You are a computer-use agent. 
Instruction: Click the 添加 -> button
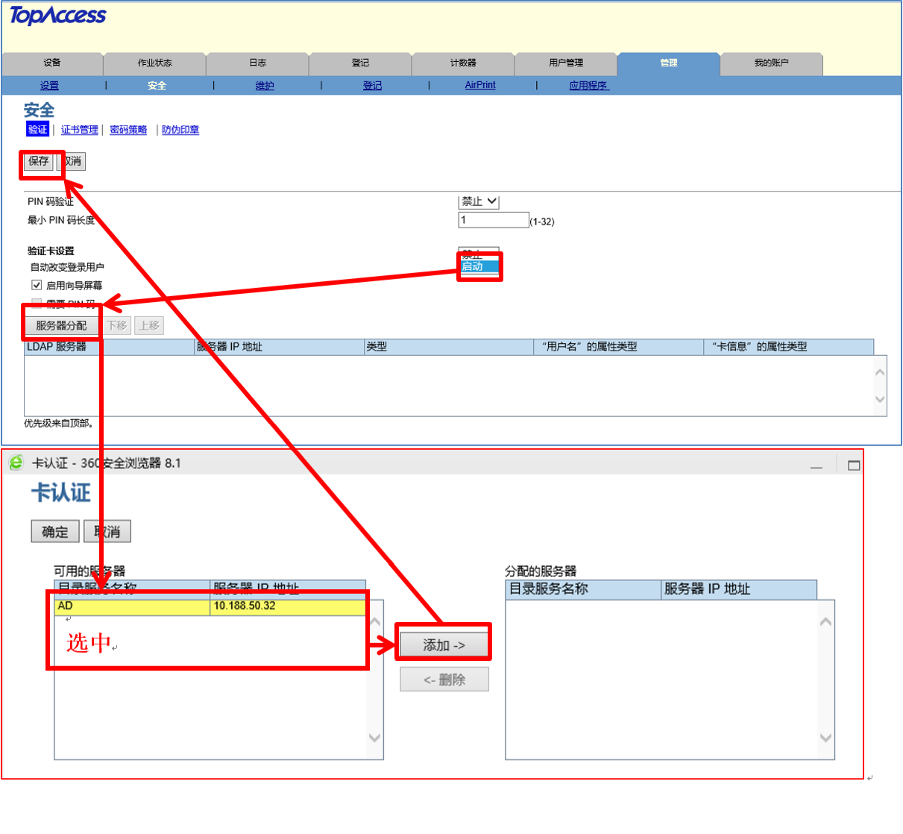tap(444, 645)
